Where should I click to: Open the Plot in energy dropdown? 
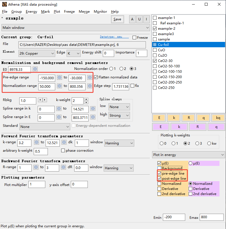(188, 155)
